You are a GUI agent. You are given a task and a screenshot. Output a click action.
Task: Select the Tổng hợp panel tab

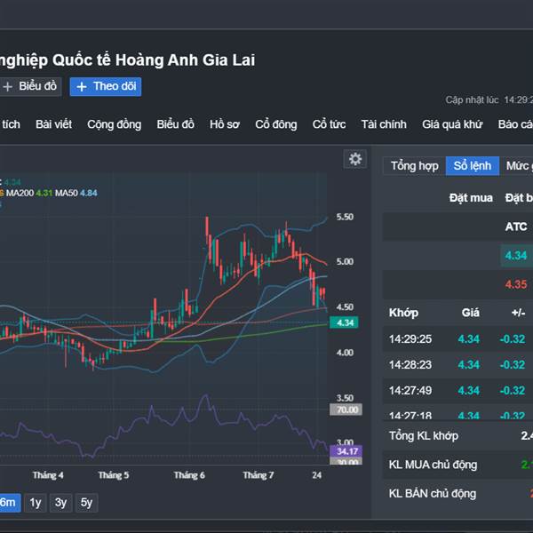[x=414, y=166]
